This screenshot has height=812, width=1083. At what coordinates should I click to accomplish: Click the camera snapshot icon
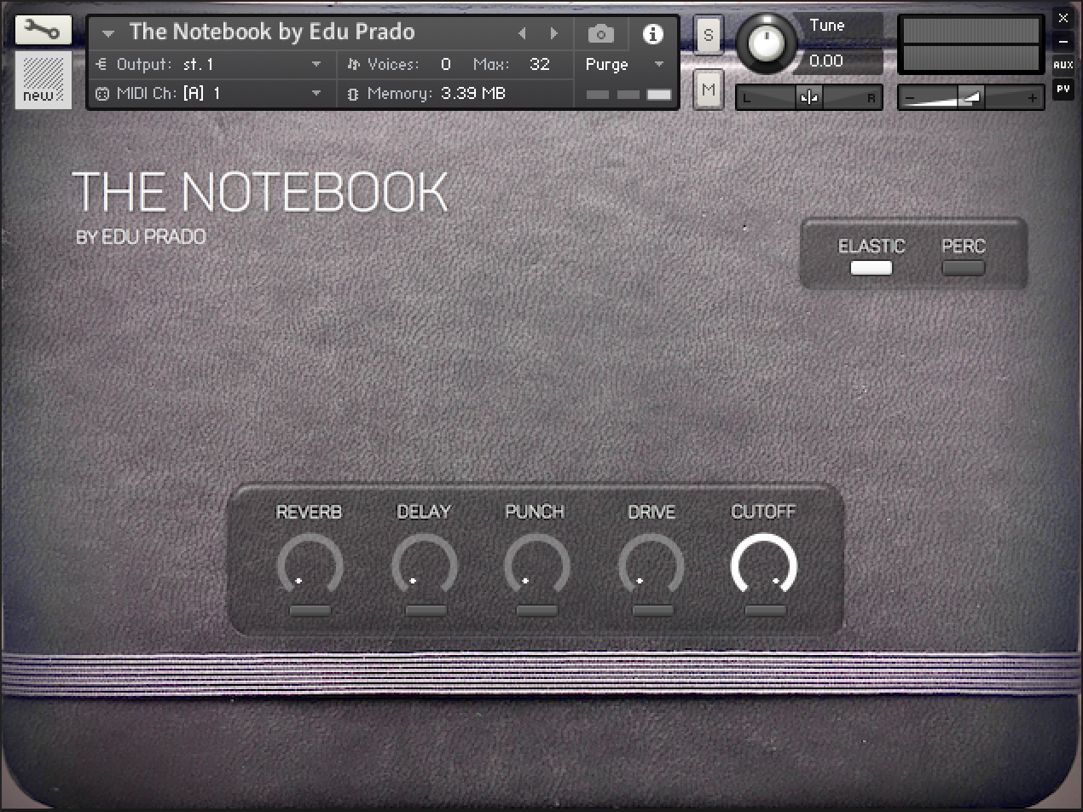[x=601, y=34]
